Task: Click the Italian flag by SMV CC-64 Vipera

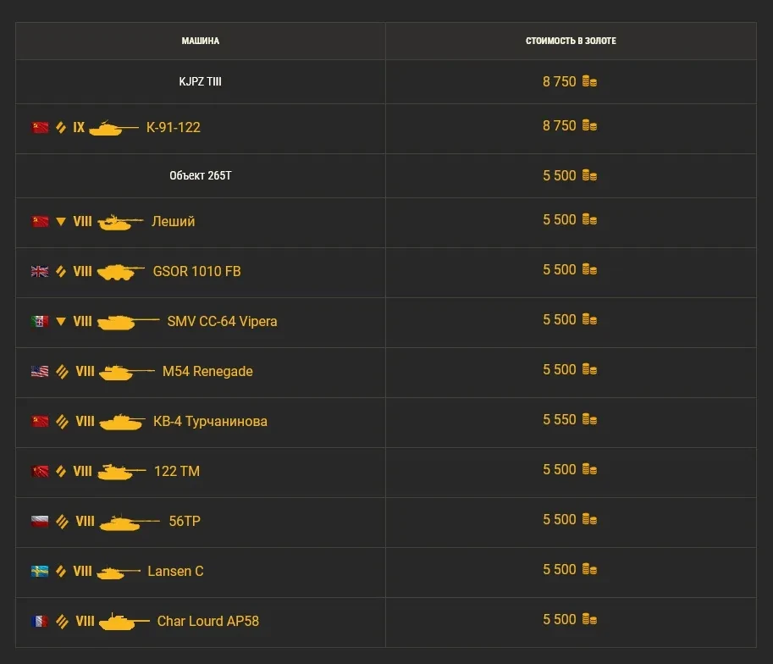Action: pos(40,322)
